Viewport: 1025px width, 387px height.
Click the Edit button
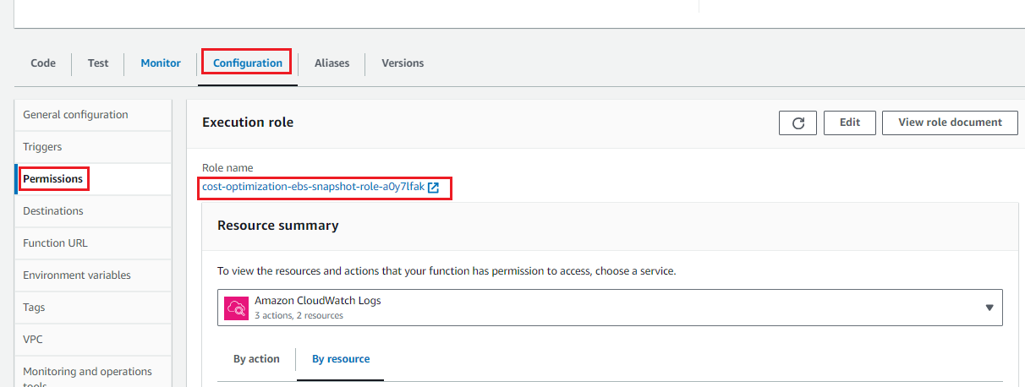850,123
